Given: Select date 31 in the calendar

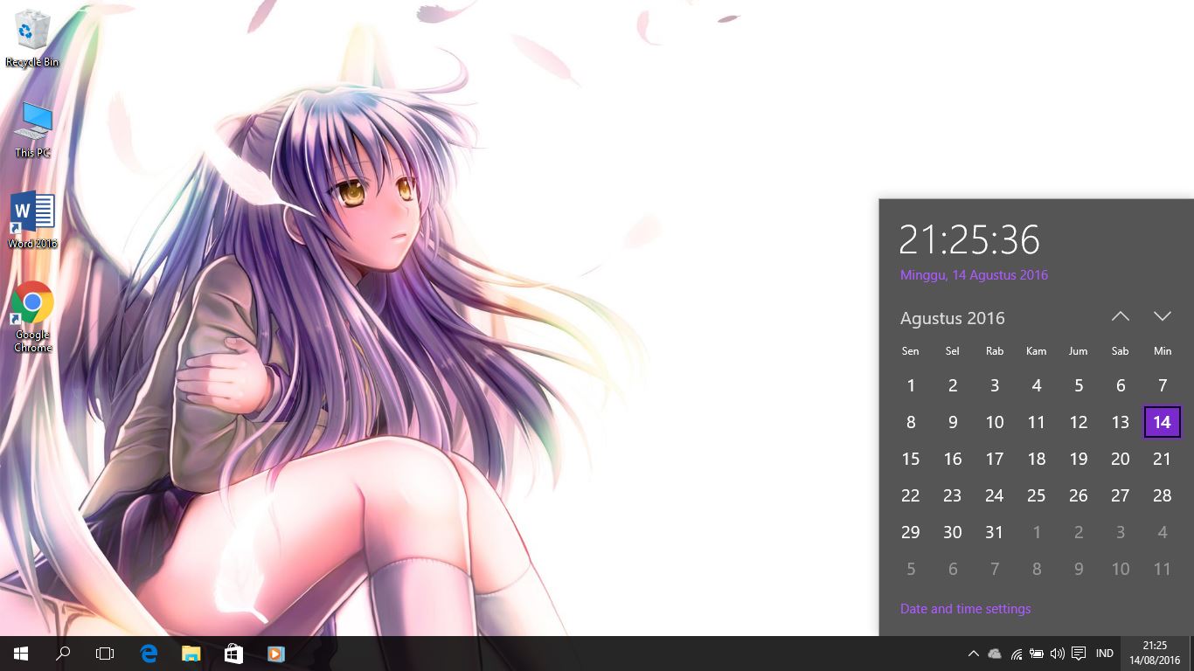Looking at the screenshot, I should [995, 532].
